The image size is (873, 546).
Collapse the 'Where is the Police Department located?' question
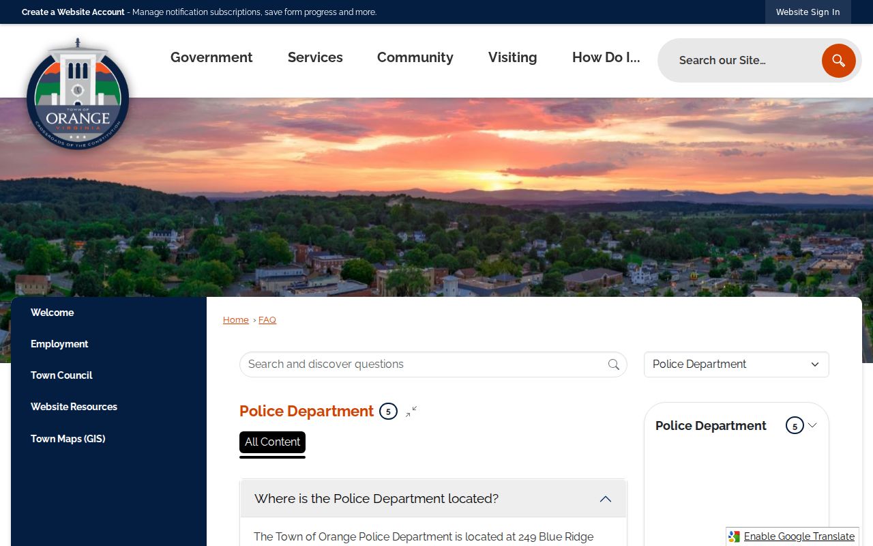click(433, 499)
